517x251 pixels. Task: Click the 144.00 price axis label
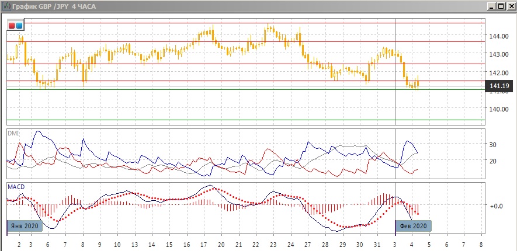(x=498, y=36)
